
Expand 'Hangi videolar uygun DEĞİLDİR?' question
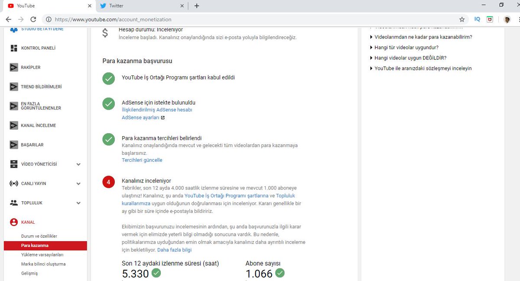(408, 58)
